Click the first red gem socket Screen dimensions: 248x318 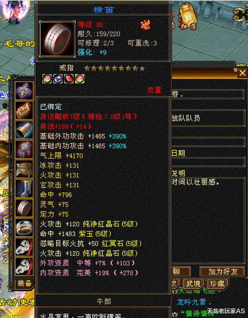(x=47, y=79)
